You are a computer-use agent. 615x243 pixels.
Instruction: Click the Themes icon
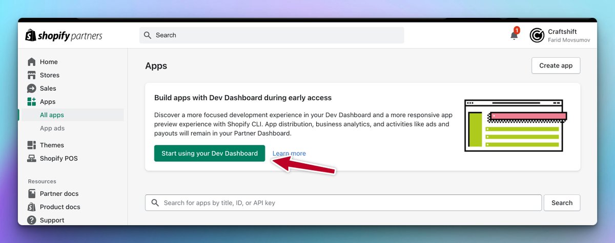(32, 145)
